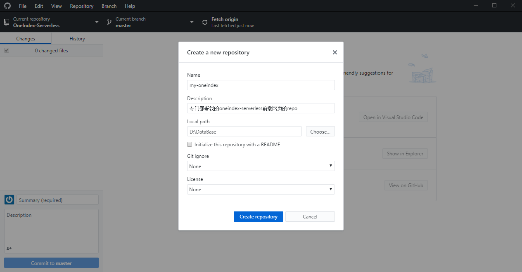Open the License dropdown
Image resolution: width=522 pixels, height=272 pixels.
click(261, 189)
